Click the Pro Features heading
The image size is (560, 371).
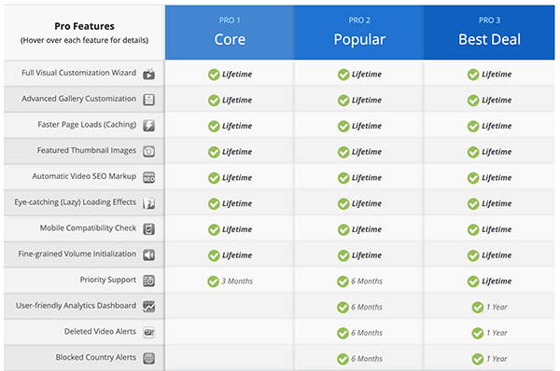click(x=85, y=26)
